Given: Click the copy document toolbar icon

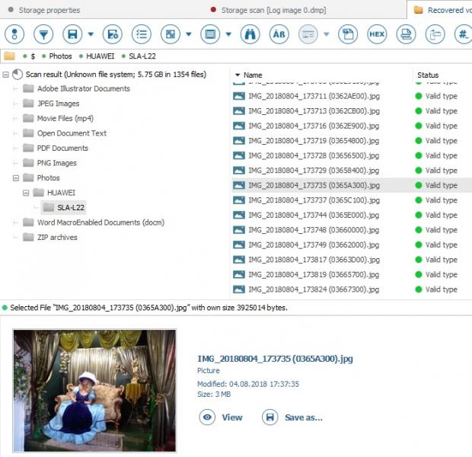Looking at the screenshot, I should click(x=348, y=34).
